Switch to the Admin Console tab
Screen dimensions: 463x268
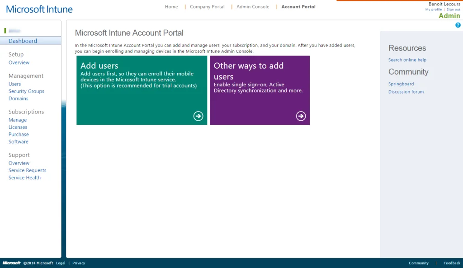tap(253, 6)
